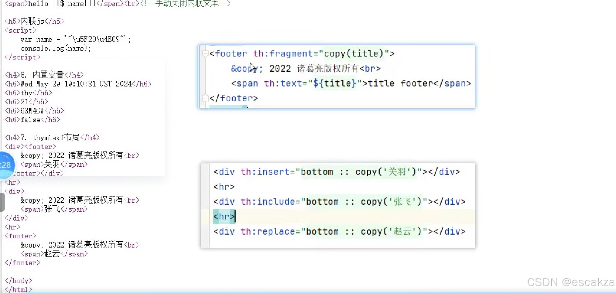Click the line <h6>false</h6>
The image size is (616, 293).
click(32, 120)
